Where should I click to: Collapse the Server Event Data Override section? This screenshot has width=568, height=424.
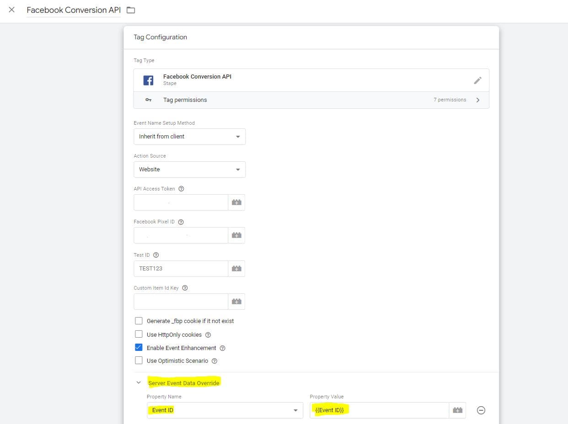click(139, 382)
